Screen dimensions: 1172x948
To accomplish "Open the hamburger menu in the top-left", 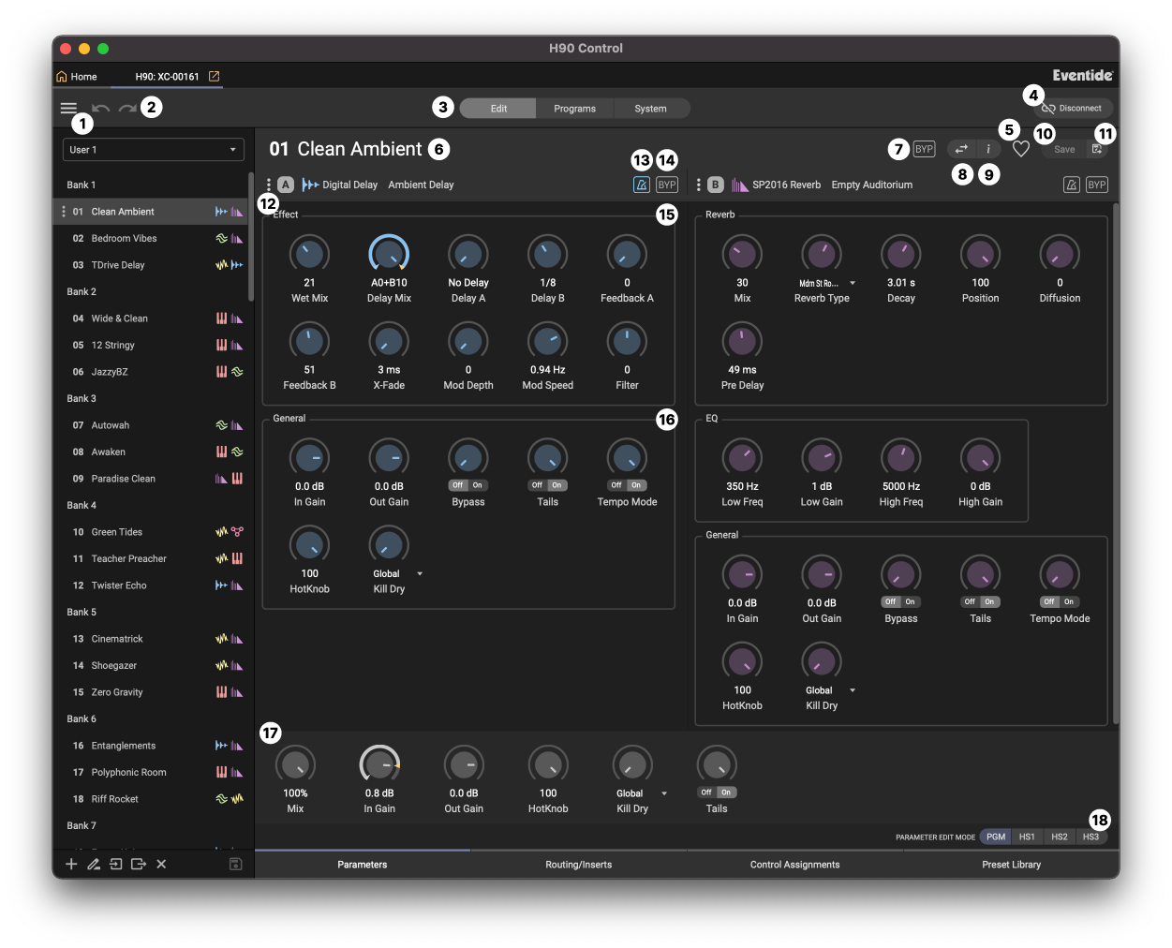I will coord(68,108).
